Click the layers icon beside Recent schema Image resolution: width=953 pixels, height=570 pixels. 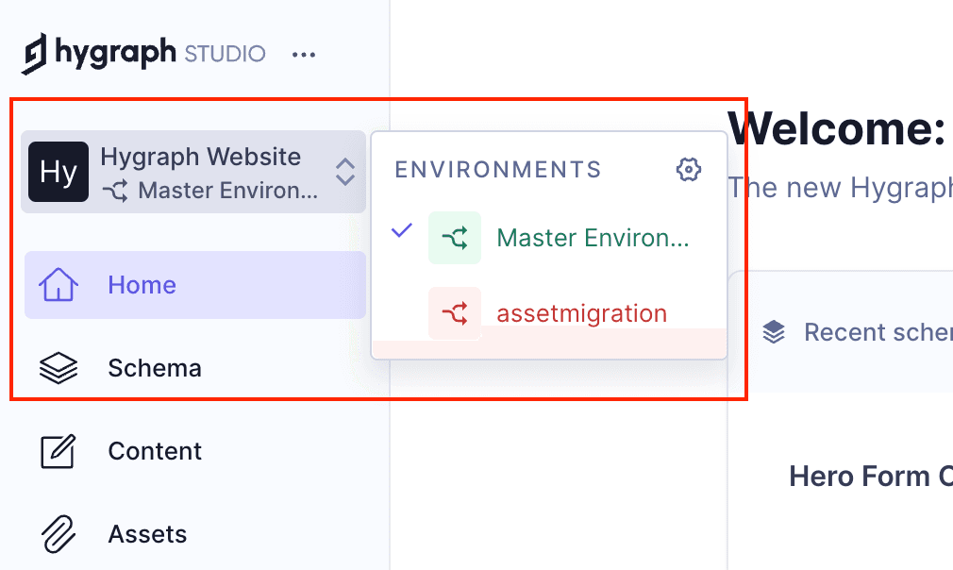click(774, 332)
